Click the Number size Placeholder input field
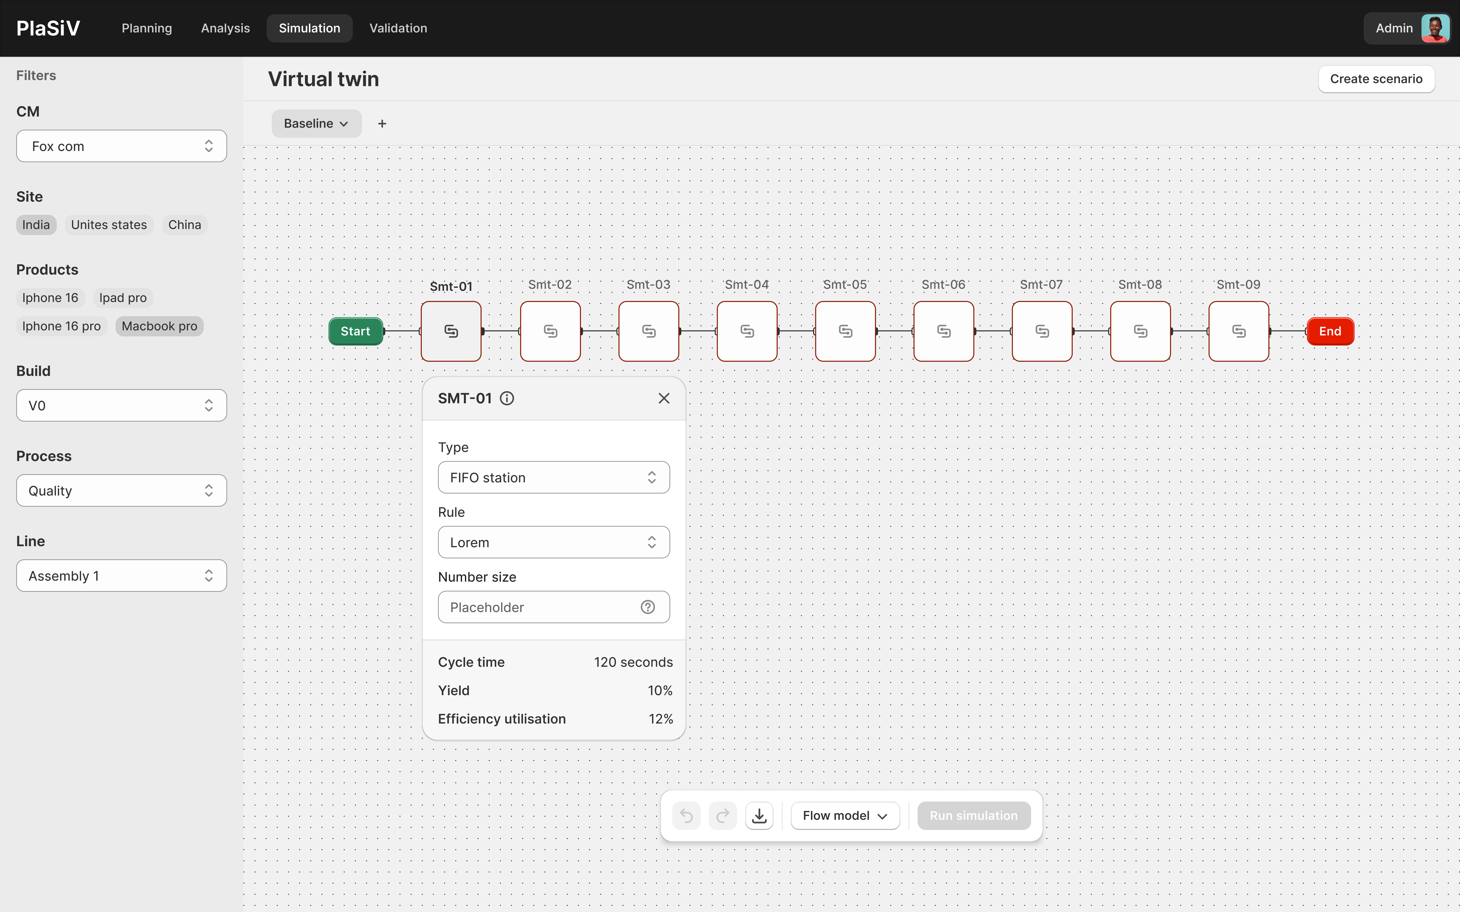This screenshot has height=912, width=1460. click(x=537, y=607)
